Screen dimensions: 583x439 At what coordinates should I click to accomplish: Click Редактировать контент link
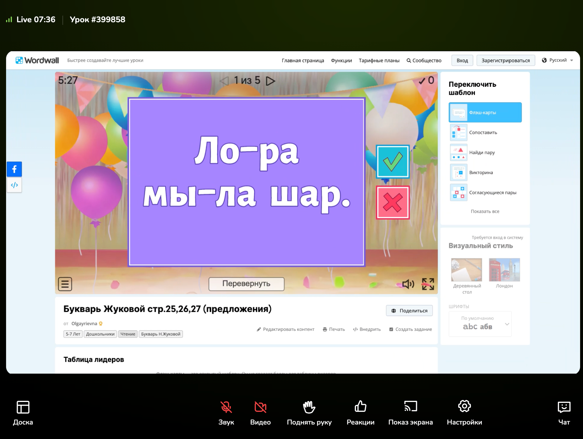coord(285,329)
